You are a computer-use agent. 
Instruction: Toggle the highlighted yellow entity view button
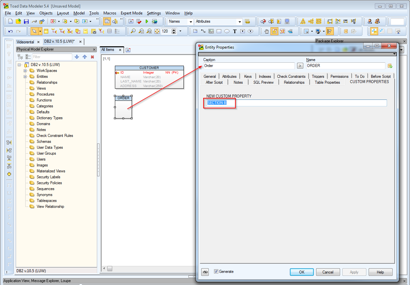click(274, 31)
